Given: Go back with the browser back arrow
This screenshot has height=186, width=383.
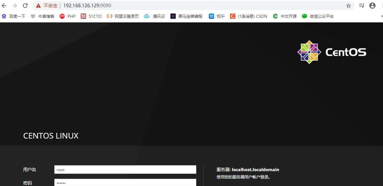Looking at the screenshot, I should (4, 6).
